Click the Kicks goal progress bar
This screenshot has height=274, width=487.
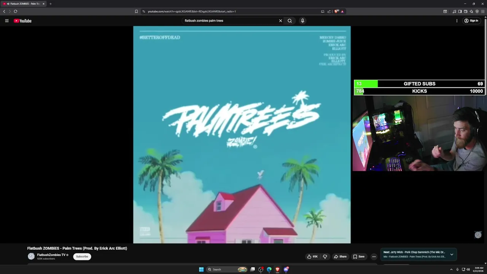(419, 91)
